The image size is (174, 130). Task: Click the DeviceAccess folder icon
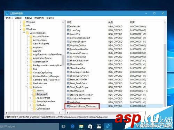coord(31,83)
